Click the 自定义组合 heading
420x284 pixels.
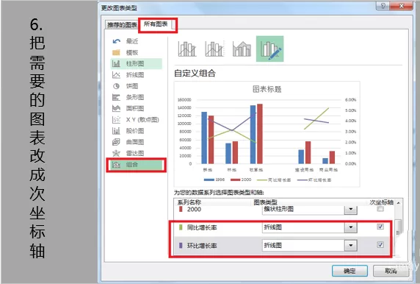click(x=195, y=74)
